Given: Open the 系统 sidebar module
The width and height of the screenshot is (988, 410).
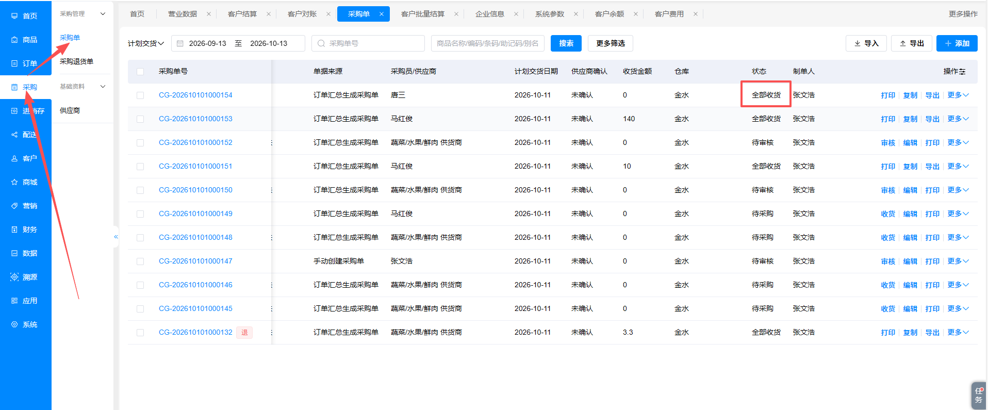Looking at the screenshot, I should point(25,324).
